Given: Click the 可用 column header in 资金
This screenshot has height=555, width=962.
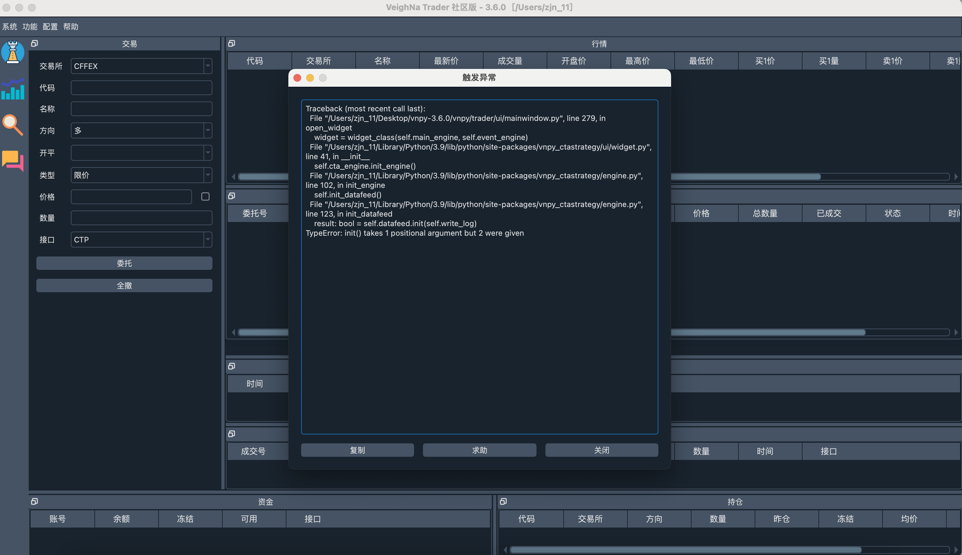Looking at the screenshot, I should [249, 519].
